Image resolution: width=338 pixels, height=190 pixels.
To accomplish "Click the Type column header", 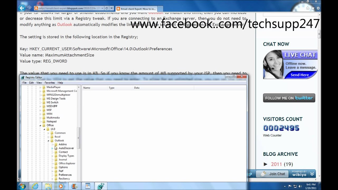I will pos(120,88).
